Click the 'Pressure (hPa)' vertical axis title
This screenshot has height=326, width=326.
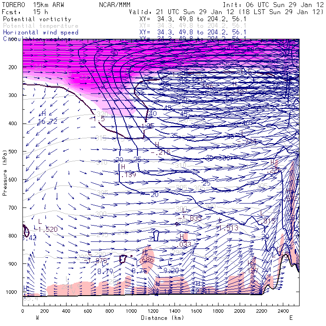pos(4,173)
